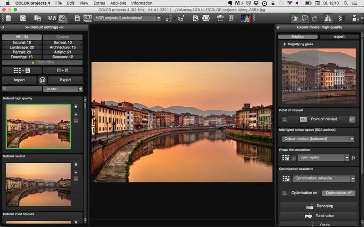The image size is (364, 227).
Task: Click the checkered transparency icon in toolbar
Action: [342, 19]
